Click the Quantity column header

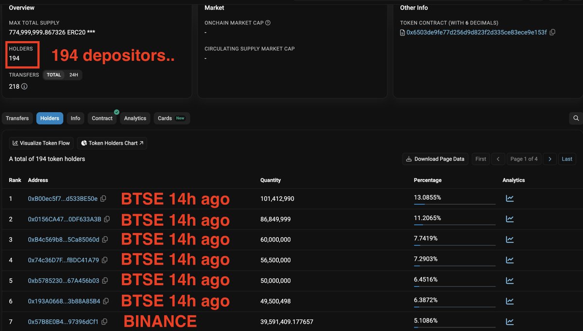tap(271, 180)
